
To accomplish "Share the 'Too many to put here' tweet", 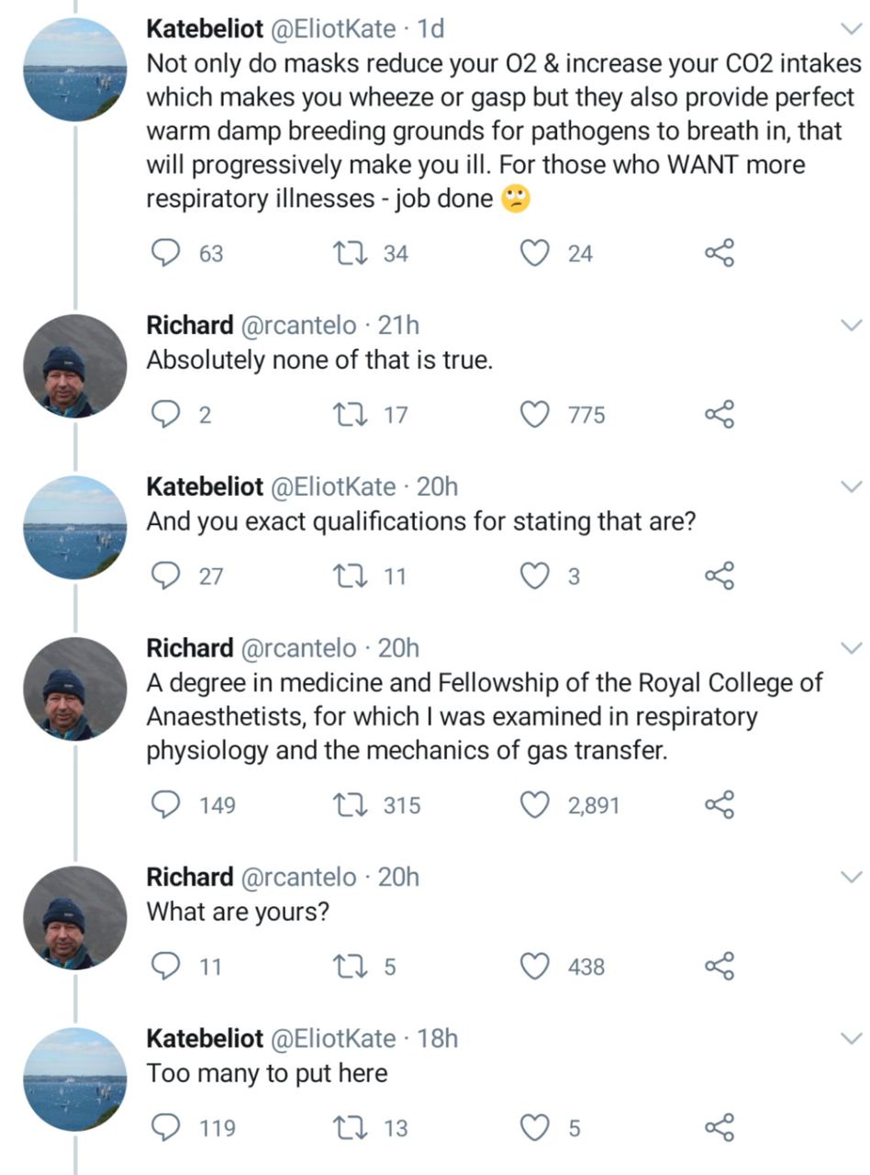I will (719, 1127).
